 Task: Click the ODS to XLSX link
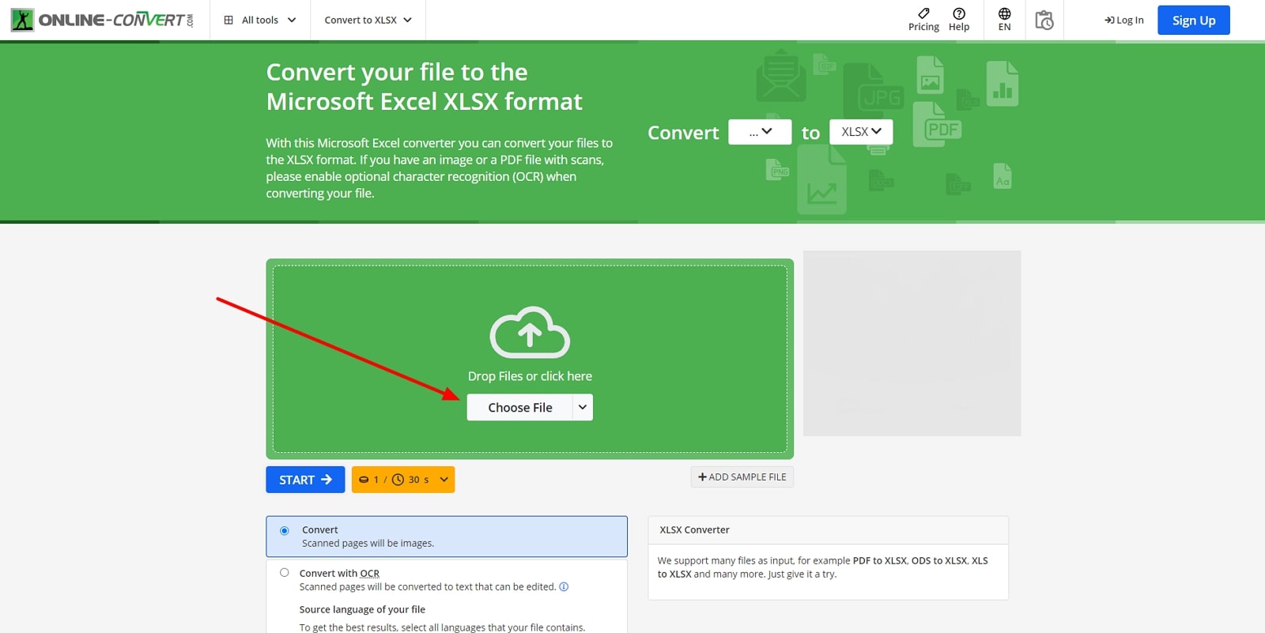[939, 561]
